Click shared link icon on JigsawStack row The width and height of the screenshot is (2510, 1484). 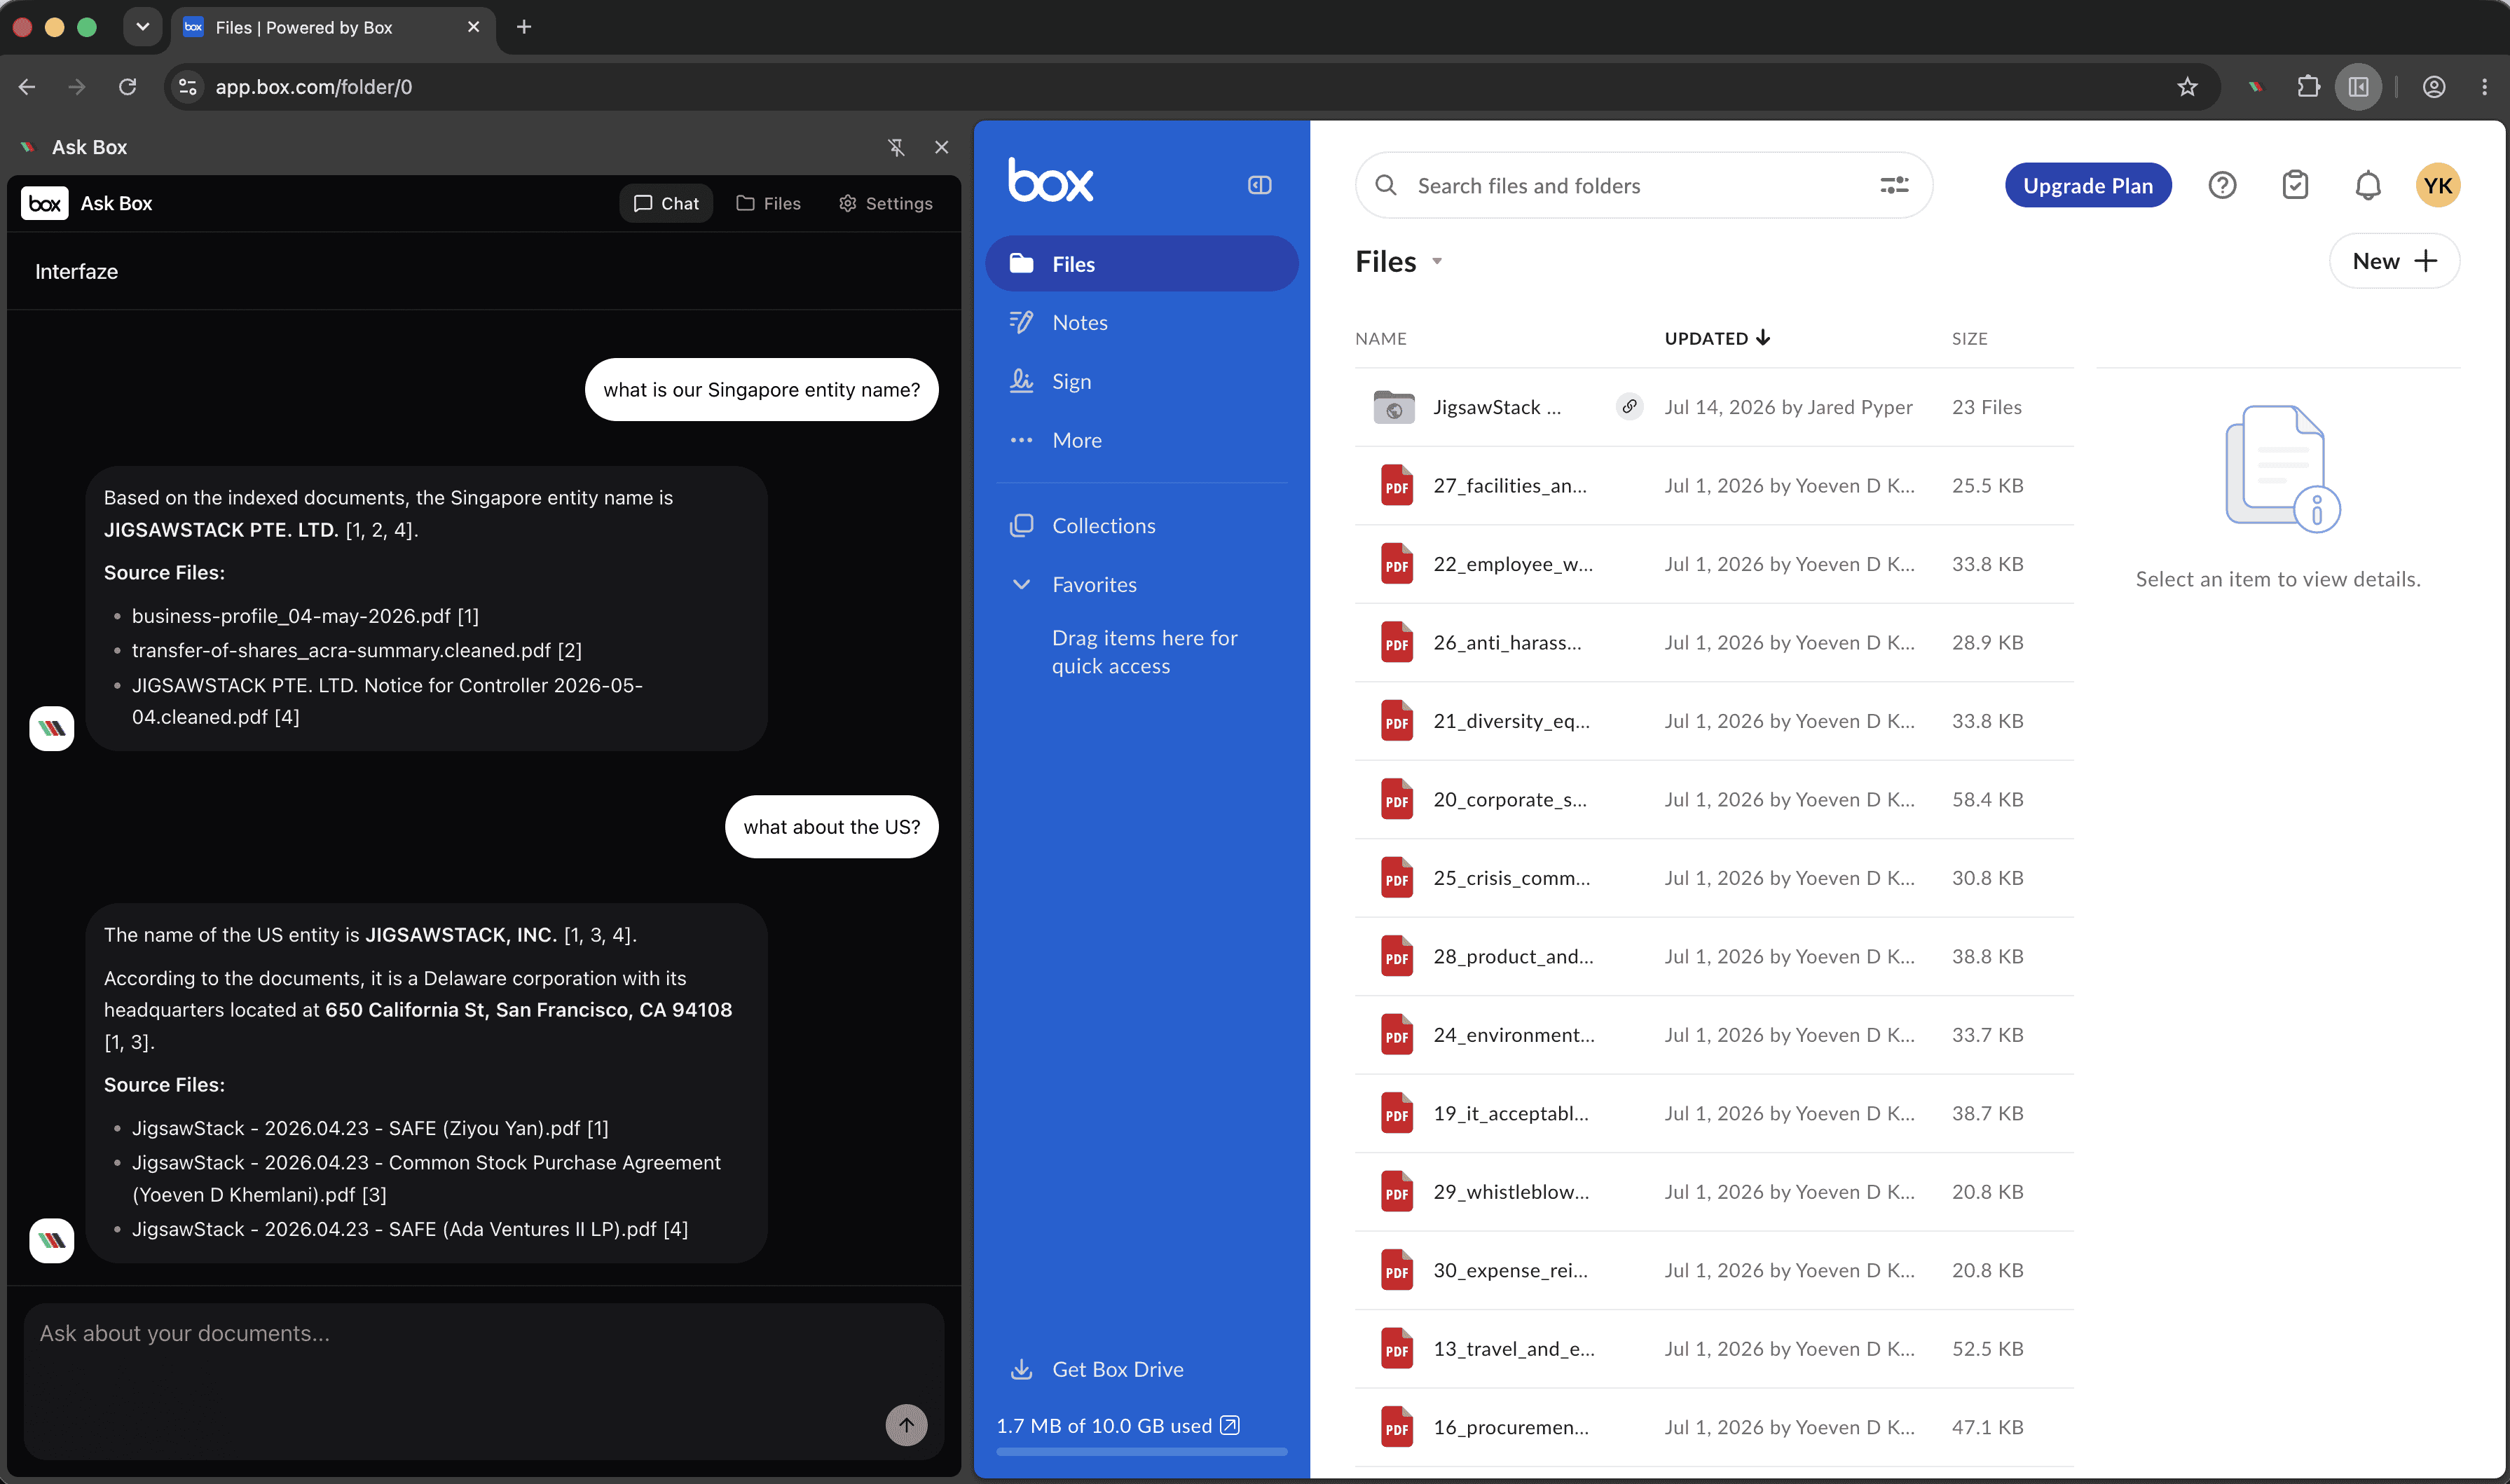(x=1629, y=406)
